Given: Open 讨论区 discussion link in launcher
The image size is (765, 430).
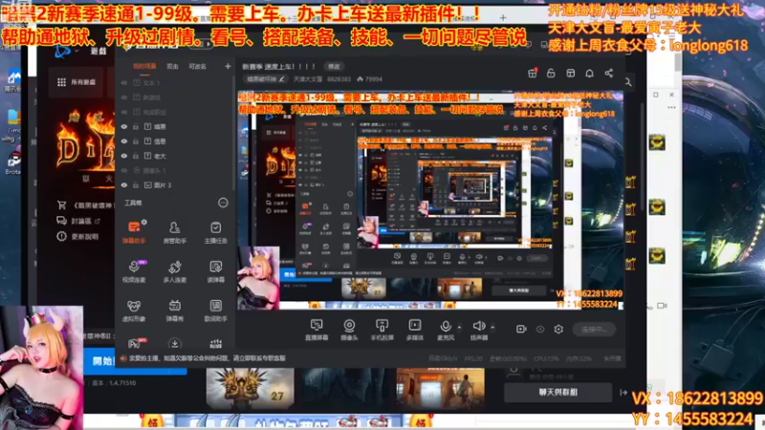Looking at the screenshot, I should [78, 221].
